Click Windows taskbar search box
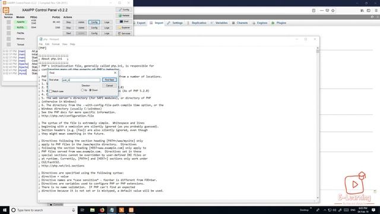Image resolution: width=380 pixels, height=214 pixels. pyautogui.click(x=43, y=210)
